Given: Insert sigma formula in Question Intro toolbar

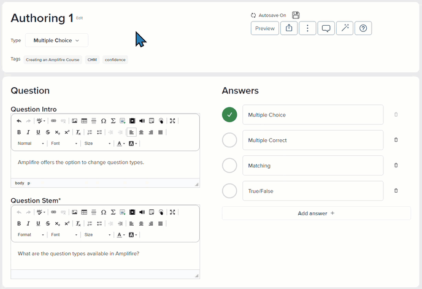Looking at the screenshot, I should [x=113, y=121].
